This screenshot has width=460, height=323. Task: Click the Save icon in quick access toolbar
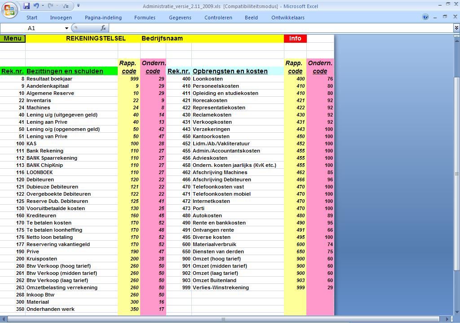pyautogui.click(x=27, y=6)
